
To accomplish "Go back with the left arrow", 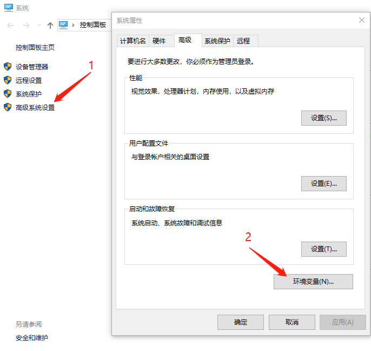I will [x=10, y=25].
